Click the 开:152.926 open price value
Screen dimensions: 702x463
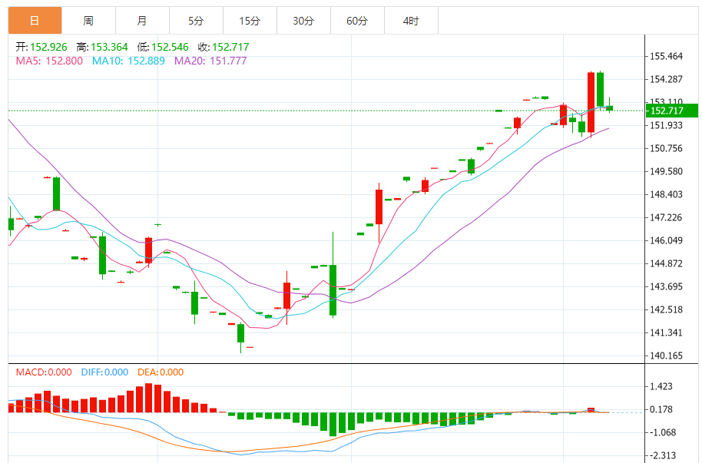[x=41, y=47]
